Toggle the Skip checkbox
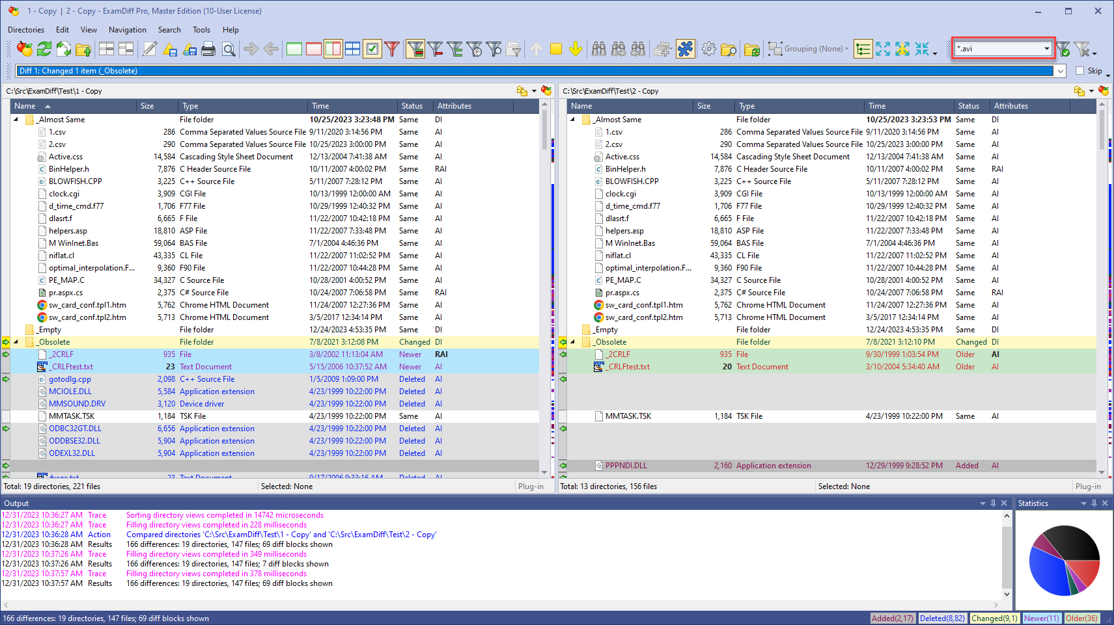Viewport: 1114px width, 625px height. 1080,71
